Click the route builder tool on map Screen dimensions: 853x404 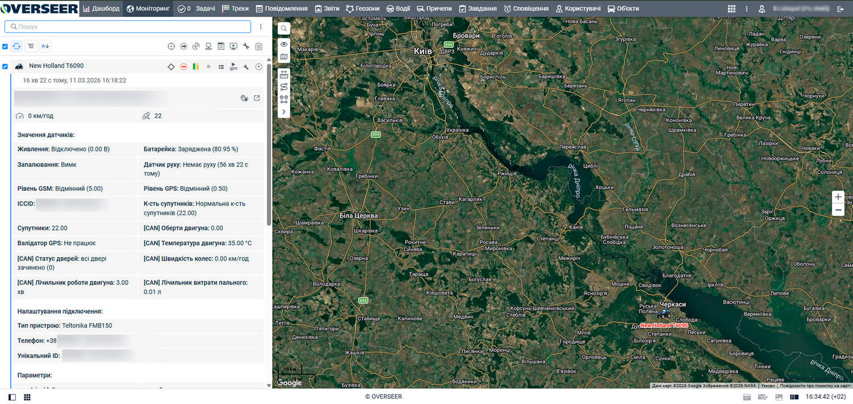284,87
